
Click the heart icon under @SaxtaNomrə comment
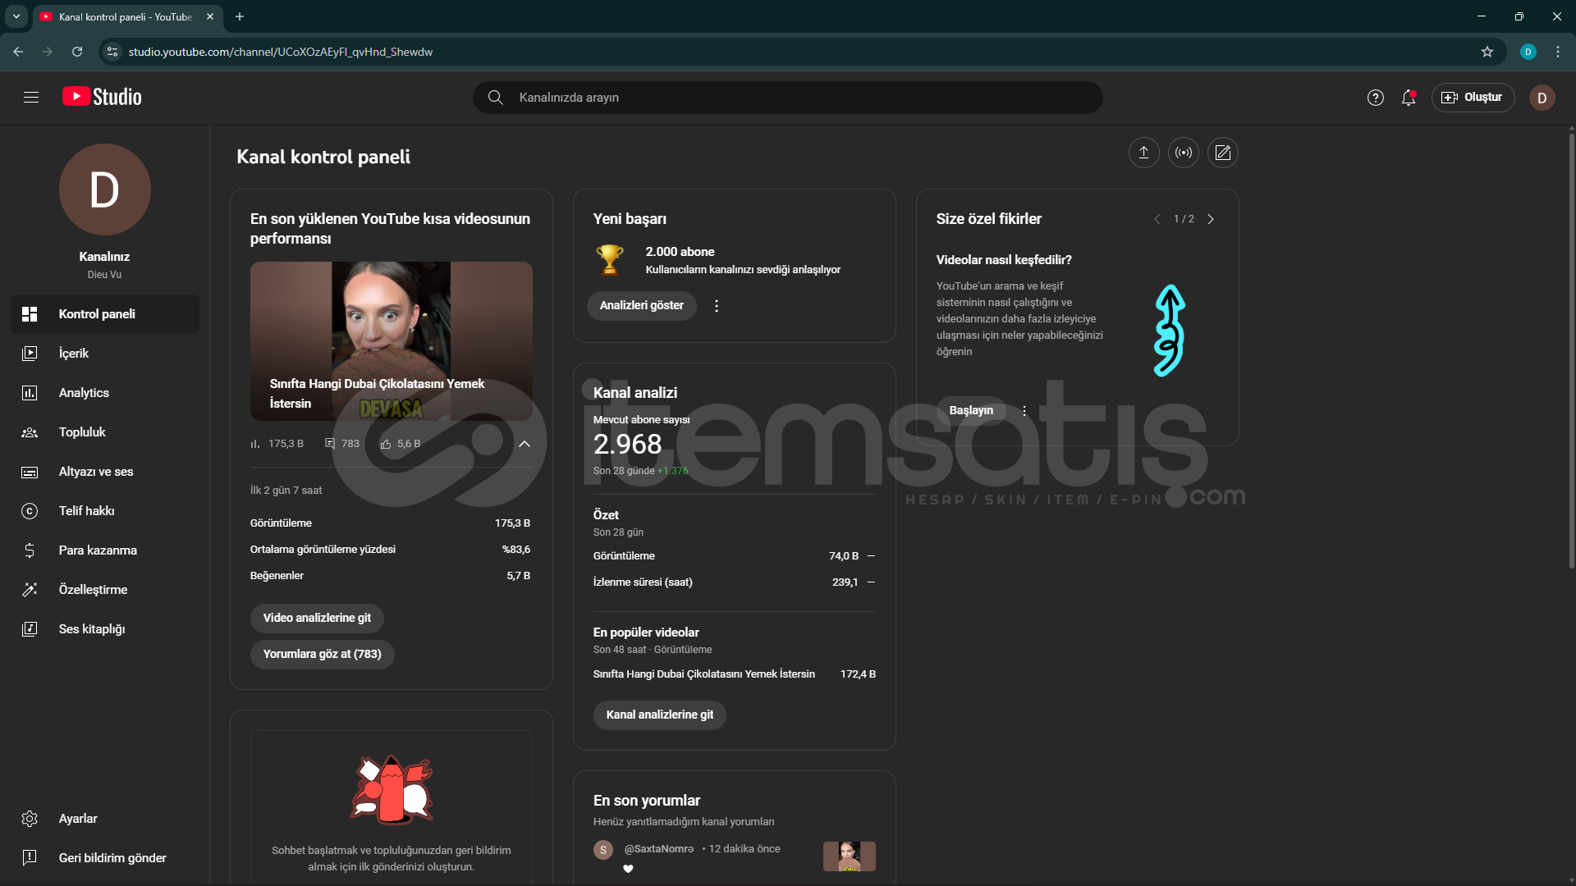pyautogui.click(x=628, y=869)
